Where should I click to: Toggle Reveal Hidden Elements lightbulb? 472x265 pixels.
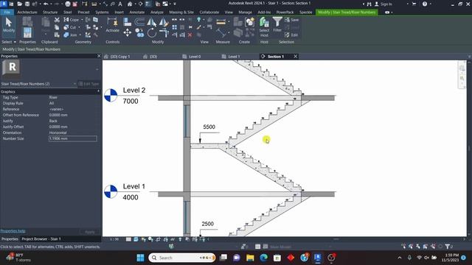pyautogui.click(x=180, y=239)
